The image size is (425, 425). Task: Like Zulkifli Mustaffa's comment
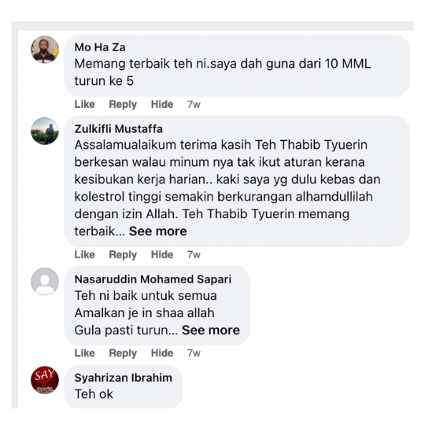point(84,255)
